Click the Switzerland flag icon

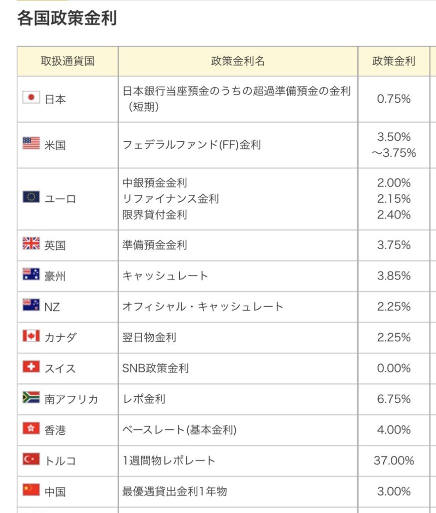pyautogui.click(x=31, y=367)
